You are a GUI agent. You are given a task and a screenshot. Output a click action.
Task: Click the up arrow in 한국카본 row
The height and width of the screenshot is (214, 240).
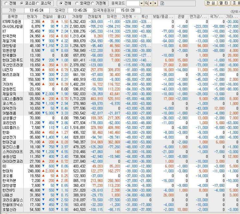(43, 180)
